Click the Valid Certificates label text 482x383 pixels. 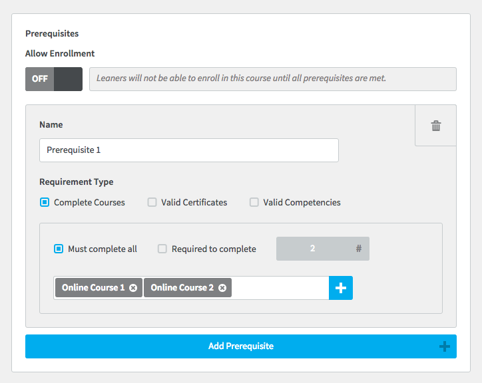tap(194, 202)
